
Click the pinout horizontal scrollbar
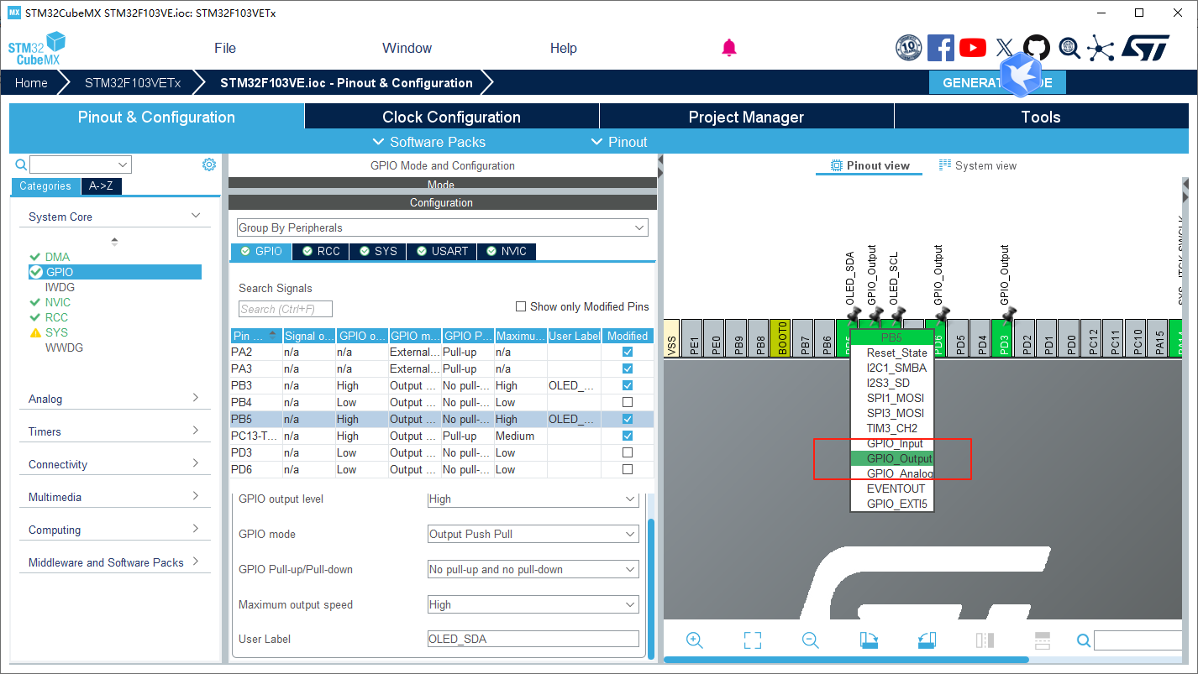pyautogui.click(x=846, y=660)
